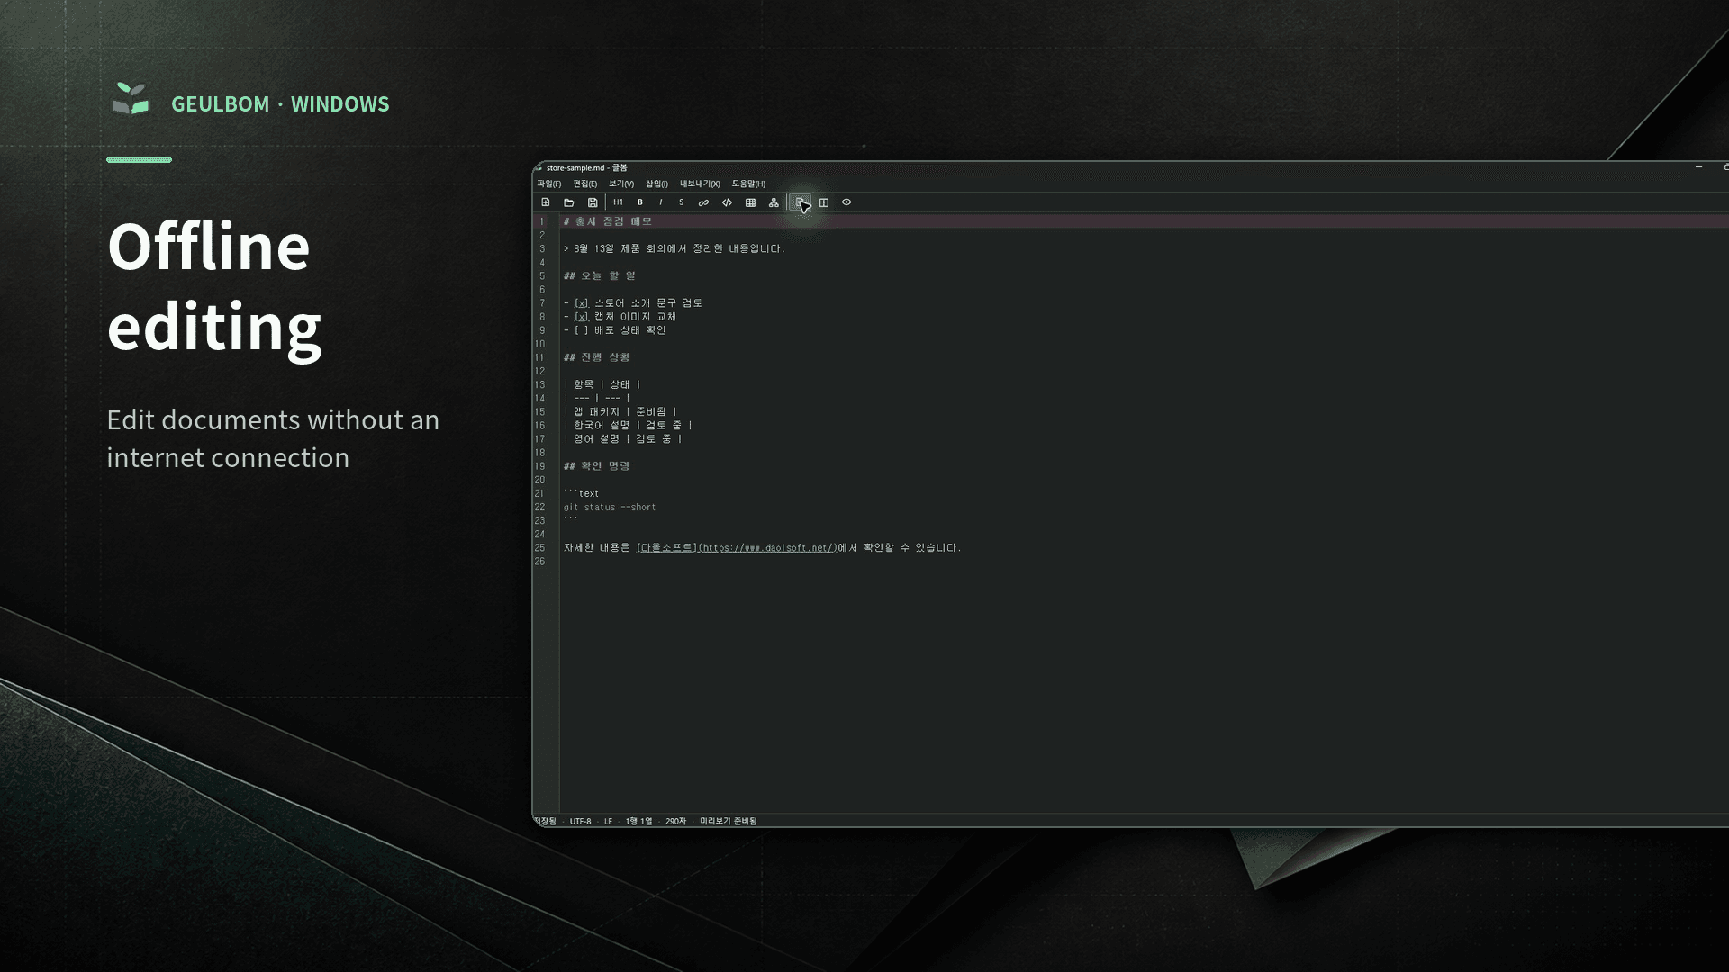1729x972 pixels.
Task: Click the 1행 1열 cursor position indicator
Action: coord(638,821)
